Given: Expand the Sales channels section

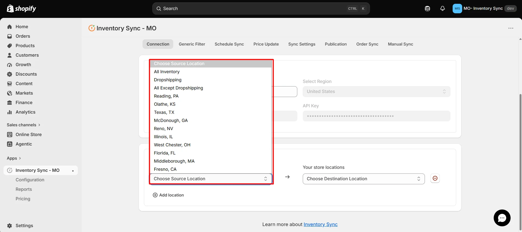Looking at the screenshot, I should [x=23, y=125].
